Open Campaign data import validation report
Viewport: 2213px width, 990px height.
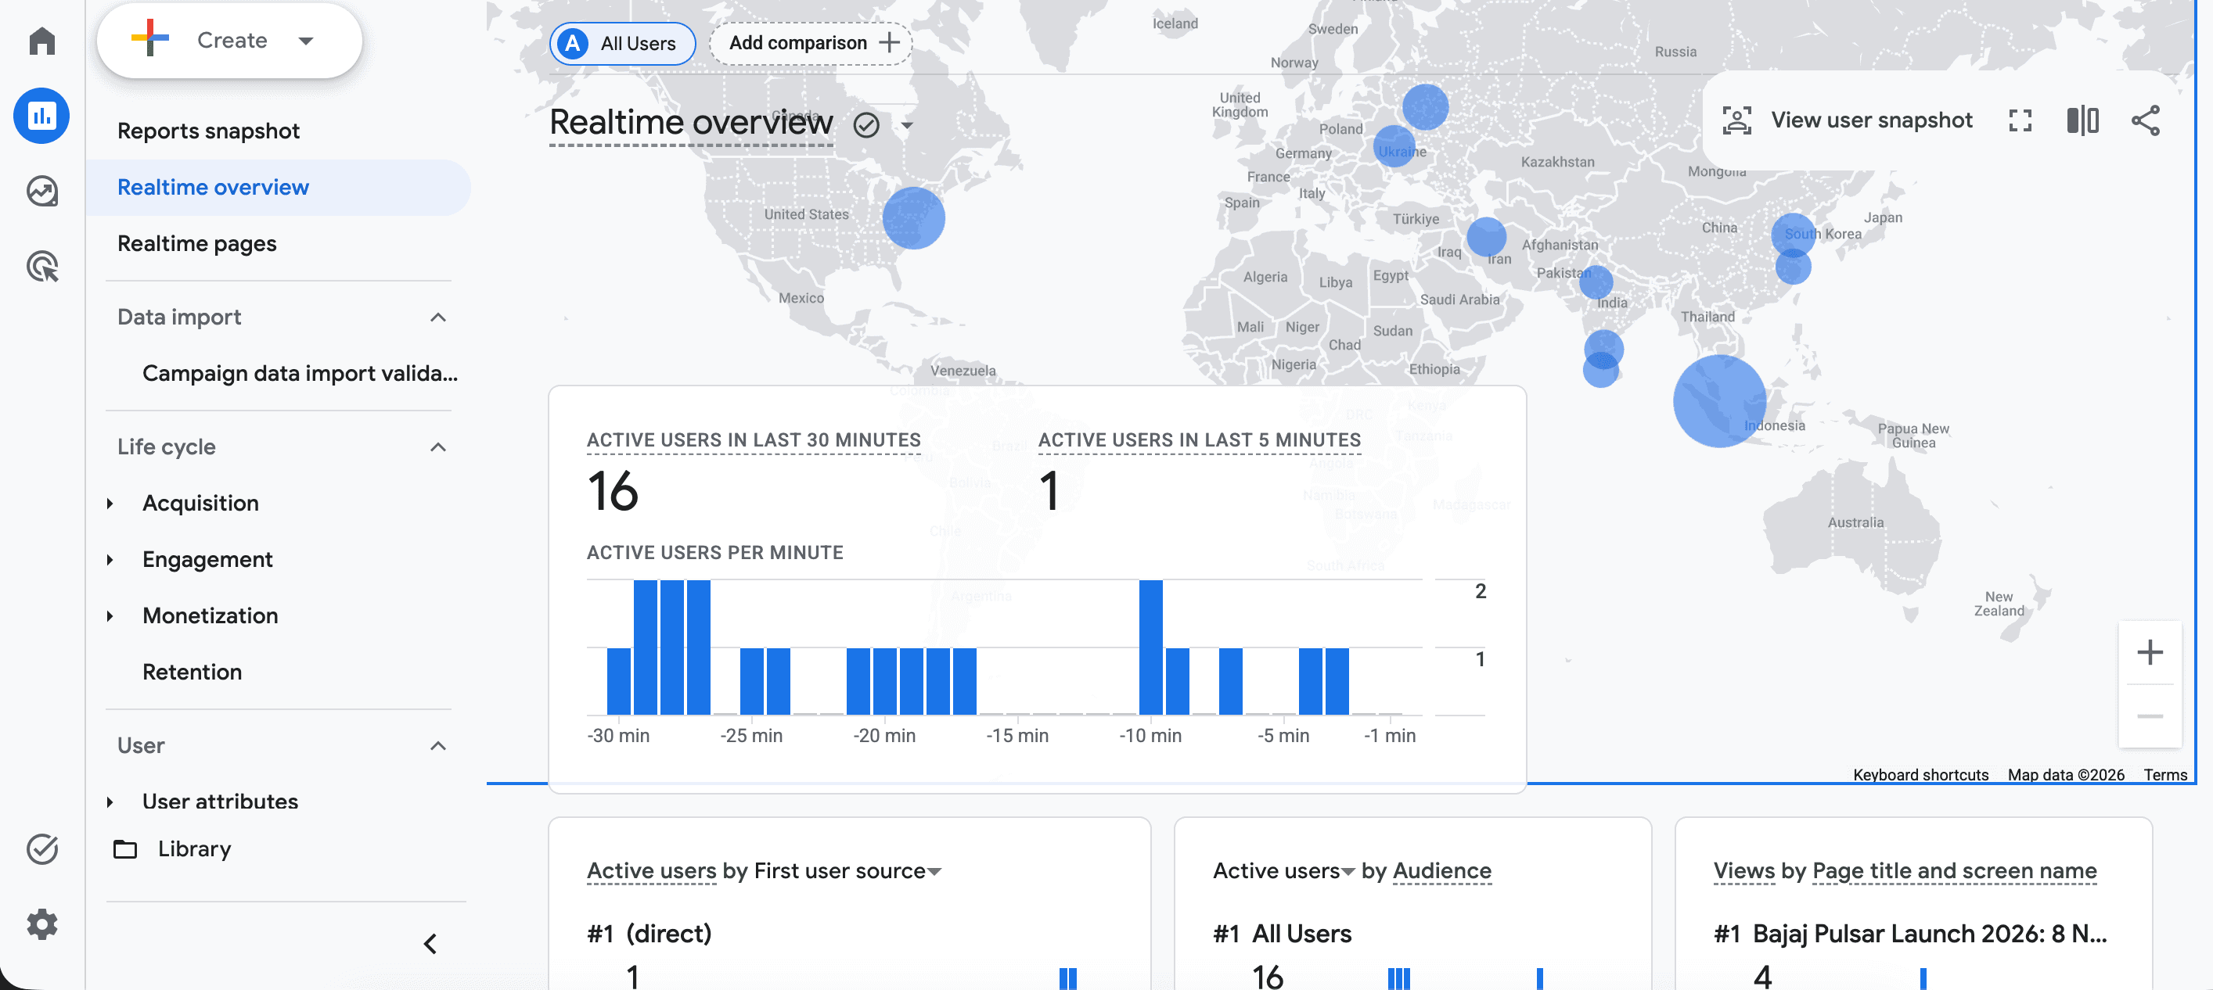point(300,374)
